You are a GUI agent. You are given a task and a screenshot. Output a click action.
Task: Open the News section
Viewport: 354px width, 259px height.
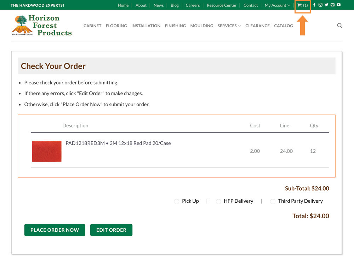click(159, 5)
